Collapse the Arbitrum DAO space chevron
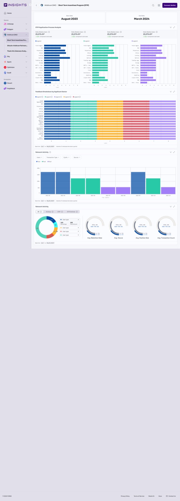This screenshot has height=501, width=180. [26, 34]
